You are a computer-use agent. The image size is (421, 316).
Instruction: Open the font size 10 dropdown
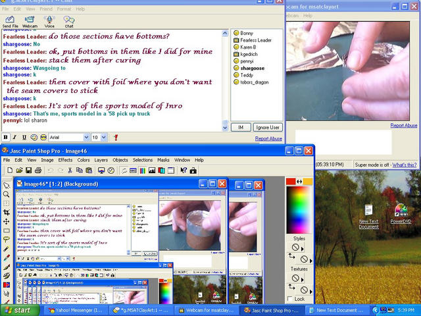pos(104,138)
